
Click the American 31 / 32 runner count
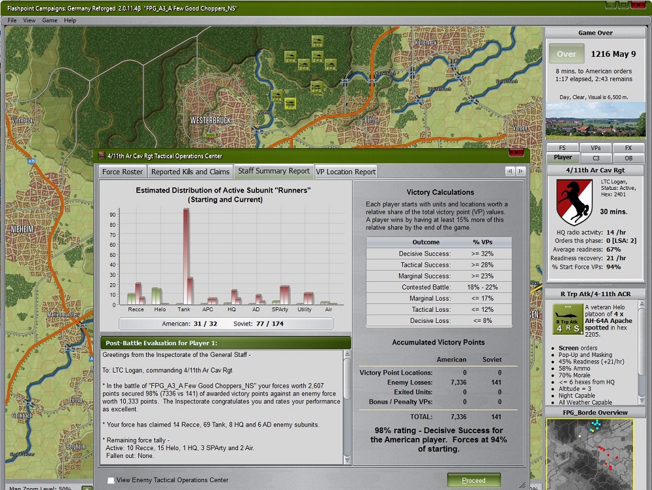[x=189, y=324]
